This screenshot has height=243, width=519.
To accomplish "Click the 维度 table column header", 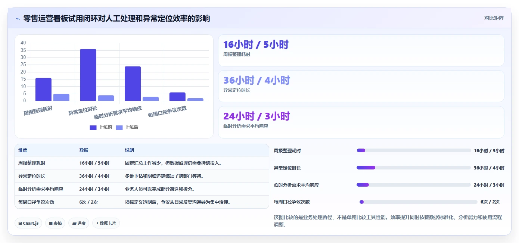I will (23, 150).
